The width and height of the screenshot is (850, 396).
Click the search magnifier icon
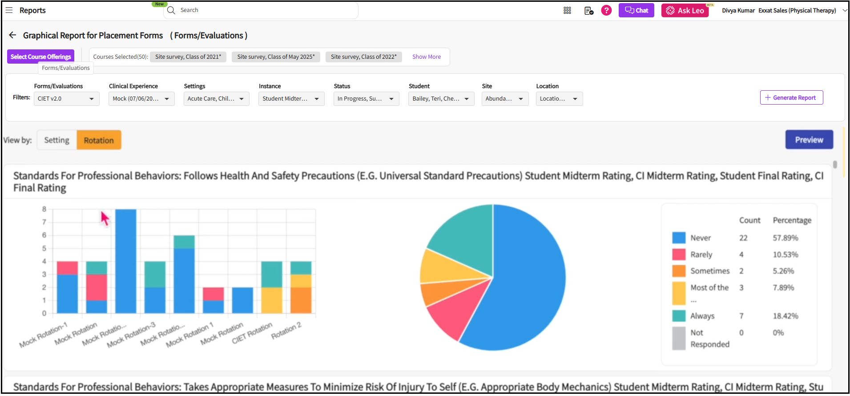pos(171,10)
